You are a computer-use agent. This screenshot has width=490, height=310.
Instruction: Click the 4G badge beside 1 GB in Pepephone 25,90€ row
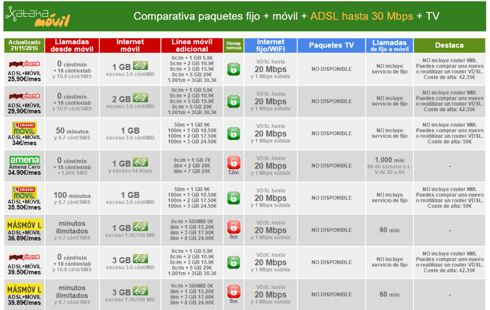pyautogui.click(x=140, y=66)
